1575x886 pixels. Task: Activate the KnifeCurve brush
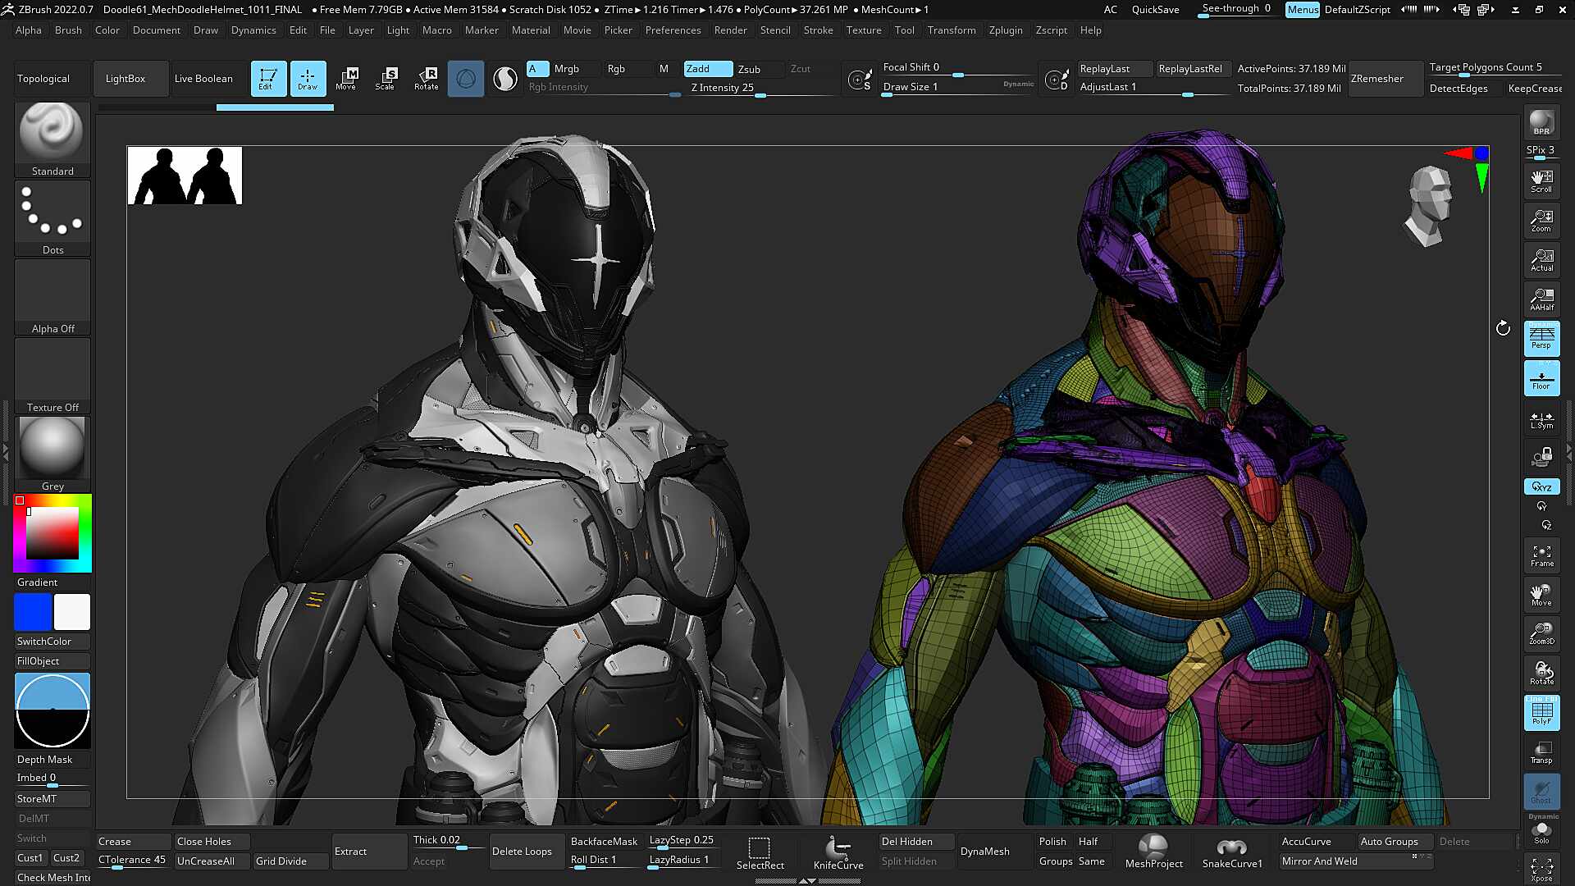coord(838,852)
